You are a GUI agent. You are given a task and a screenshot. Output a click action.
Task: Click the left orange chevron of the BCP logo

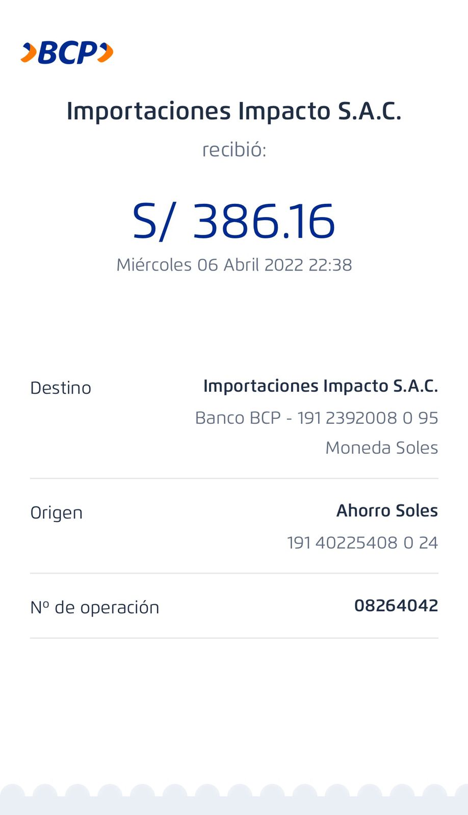(x=29, y=52)
